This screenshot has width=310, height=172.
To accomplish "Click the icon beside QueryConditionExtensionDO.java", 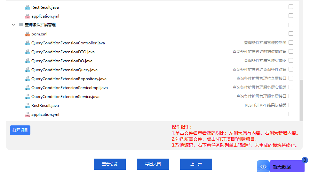I will tap(28, 61).
